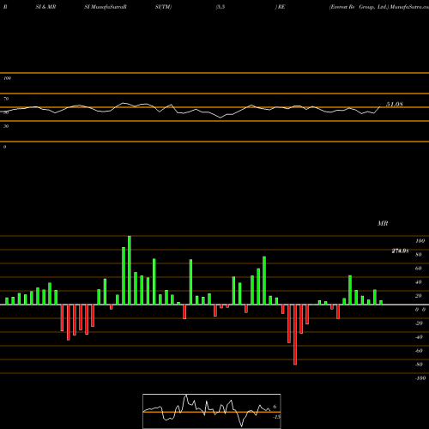This screenshot has width=429, height=429.
Task: Click the RSI line's endpoint near 51.08
Action: (x=380, y=106)
